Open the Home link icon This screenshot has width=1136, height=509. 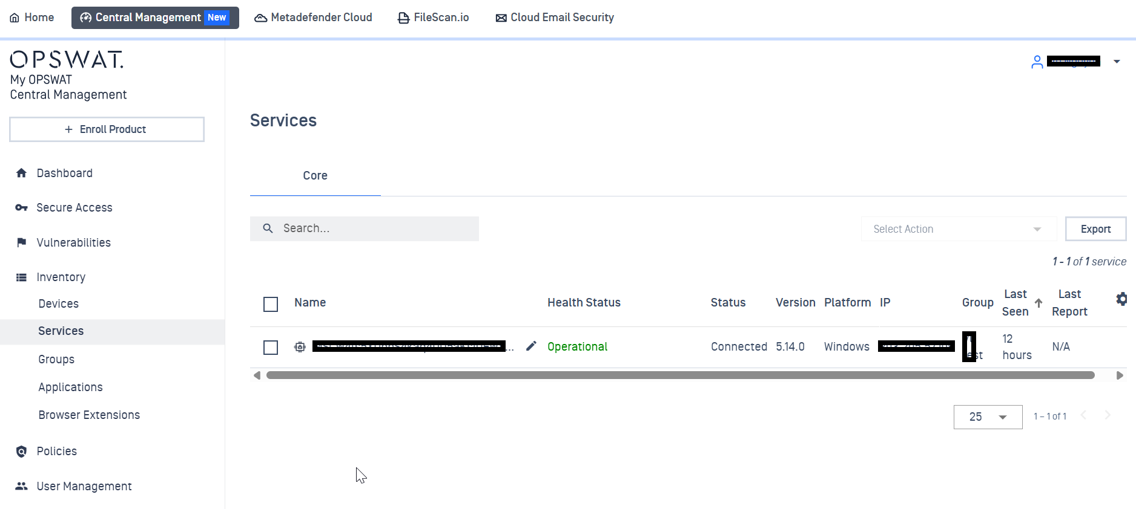[15, 18]
